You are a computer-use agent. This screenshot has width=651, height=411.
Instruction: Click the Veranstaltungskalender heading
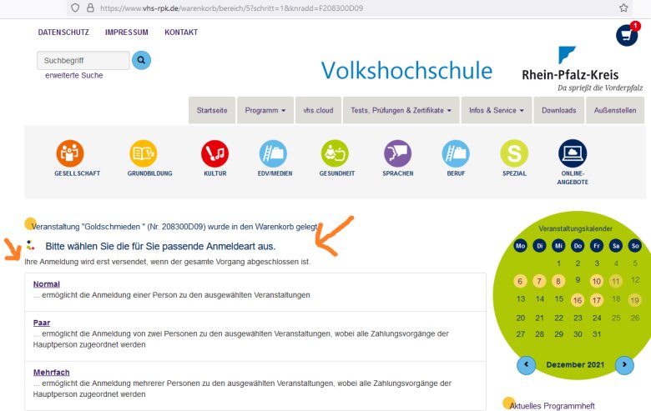coord(575,228)
